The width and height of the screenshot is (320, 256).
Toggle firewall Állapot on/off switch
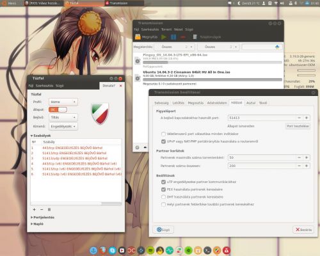tap(58, 109)
